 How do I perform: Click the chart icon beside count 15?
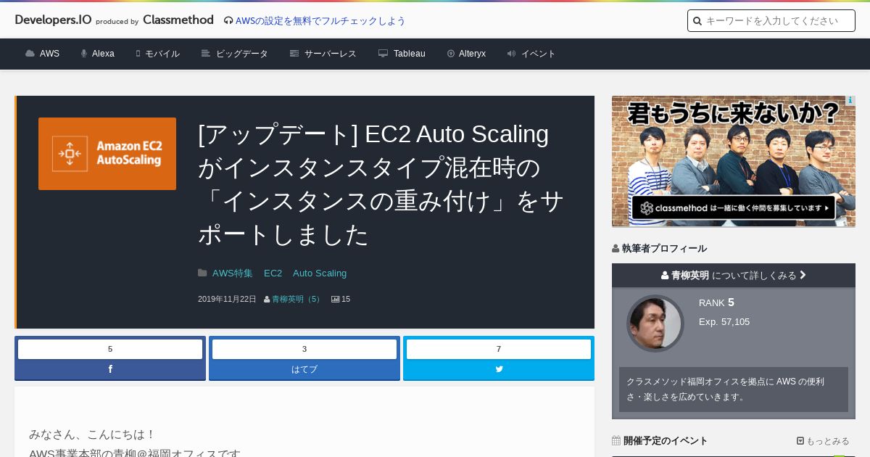pyautogui.click(x=335, y=299)
